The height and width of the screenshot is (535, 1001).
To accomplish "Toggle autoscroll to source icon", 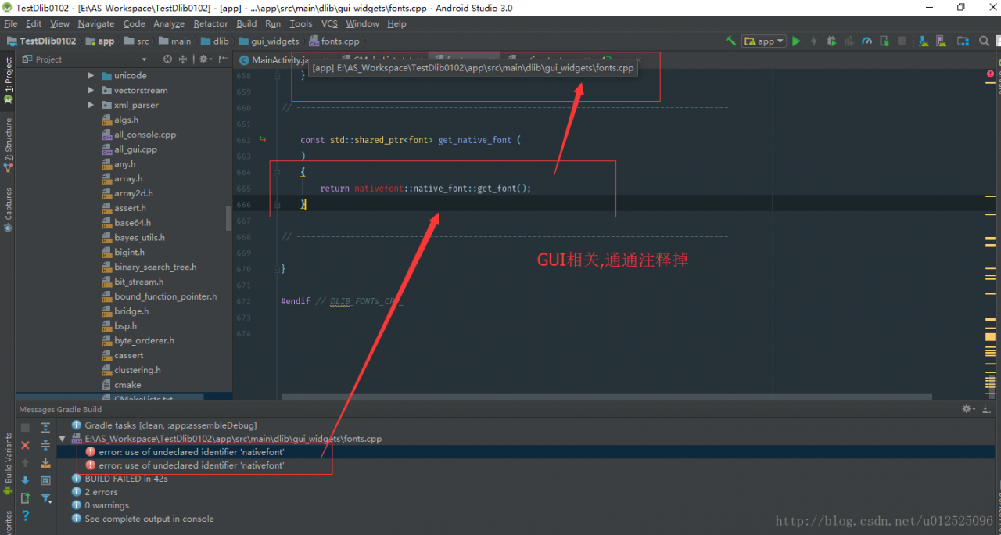I will pos(45,463).
